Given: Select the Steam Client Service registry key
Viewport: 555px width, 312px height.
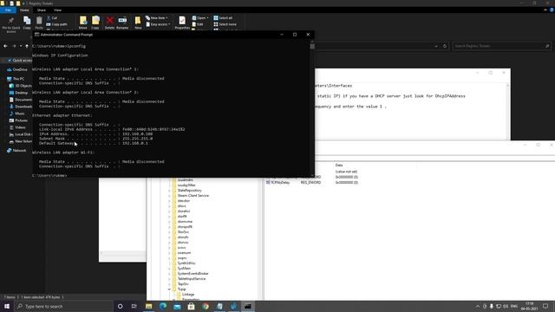Looking at the screenshot, I should coord(193,196).
